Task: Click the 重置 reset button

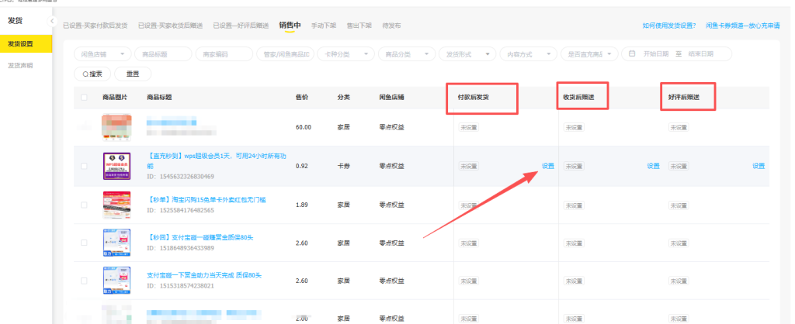Action: (132, 74)
